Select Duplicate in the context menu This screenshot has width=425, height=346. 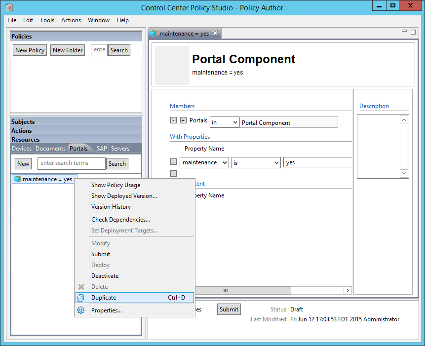pyautogui.click(x=135, y=298)
